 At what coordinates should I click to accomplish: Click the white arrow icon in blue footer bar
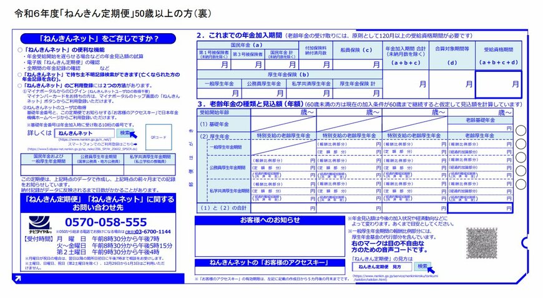tap(17, 278)
